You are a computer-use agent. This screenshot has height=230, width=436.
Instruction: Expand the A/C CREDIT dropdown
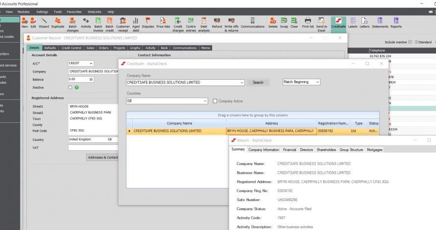91,63
